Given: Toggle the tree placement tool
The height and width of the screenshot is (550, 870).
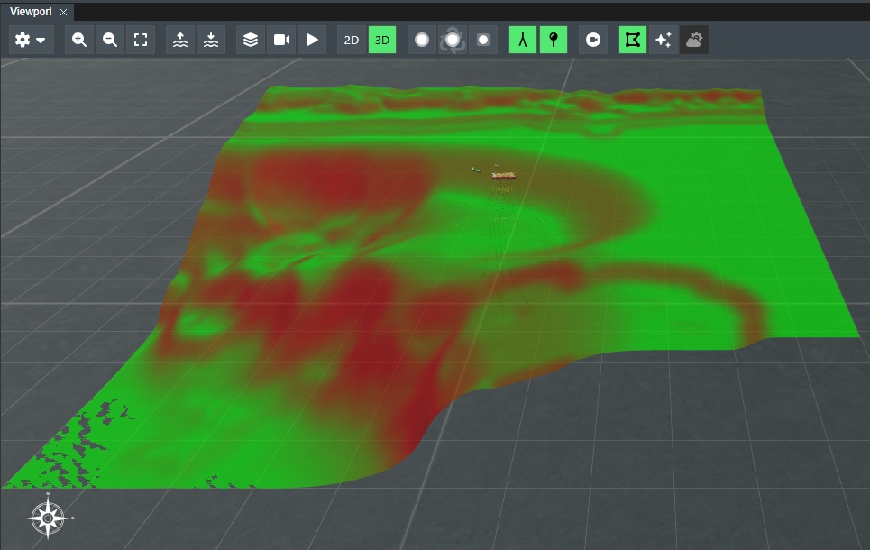Looking at the screenshot, I should click(522, 39).
